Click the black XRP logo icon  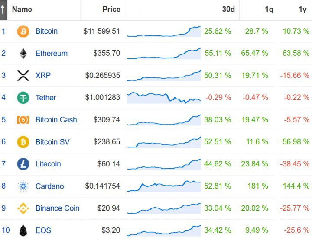[23, 76]
